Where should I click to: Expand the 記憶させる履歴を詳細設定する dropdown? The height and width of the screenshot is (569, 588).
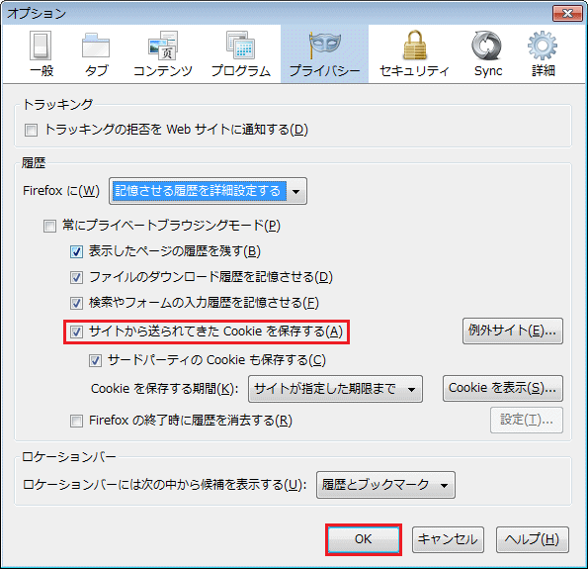208,191
